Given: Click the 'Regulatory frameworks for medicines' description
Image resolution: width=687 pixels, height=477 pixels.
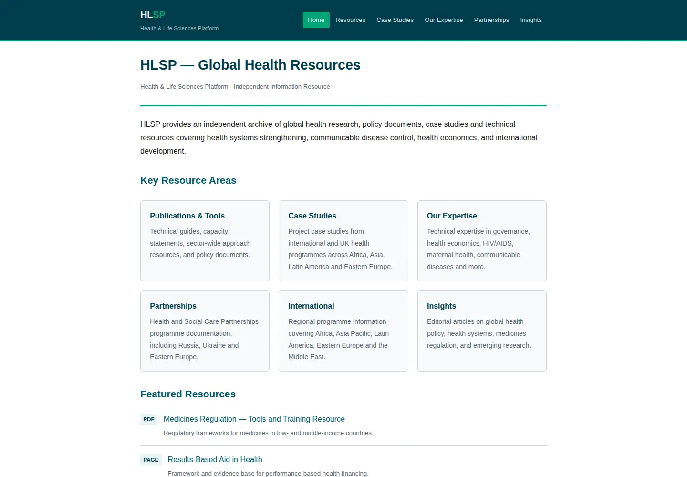Looking at the screenshot, I should pos(269,433).
